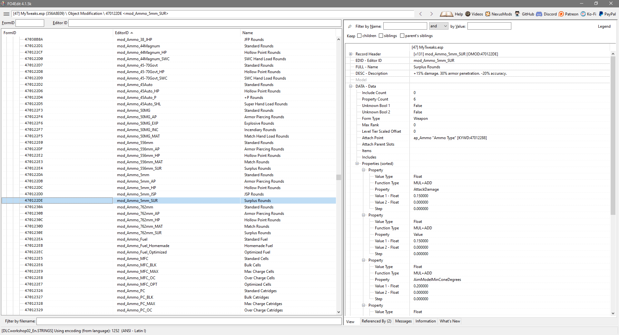Click the FO4Edit app icon in title bar
Screen dimensions: 619x335
pyautogui.click(x=3, y=4)
